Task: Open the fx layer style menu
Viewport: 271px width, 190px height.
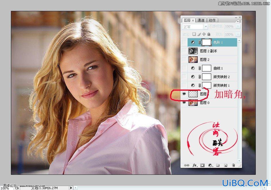Action: [x=195, y=165]
